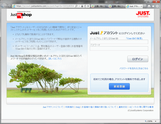The height and width of the screenshot is (124, 161).
Task: Go back using the browser back arrow
Action: pyautogui.click(x=4, y=6)
